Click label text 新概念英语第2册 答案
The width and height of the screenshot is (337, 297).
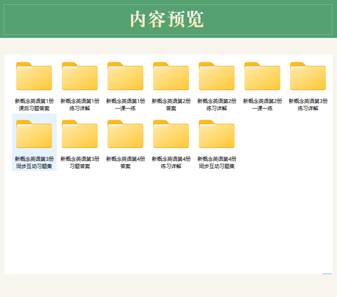click(171, 105)
